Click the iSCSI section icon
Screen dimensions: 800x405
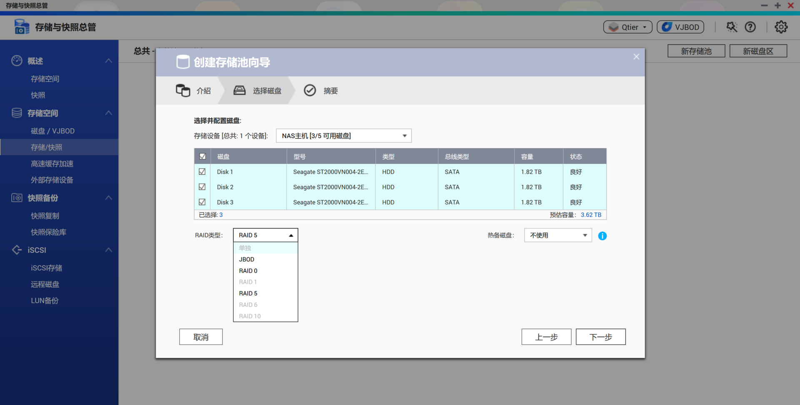point(17,250)
